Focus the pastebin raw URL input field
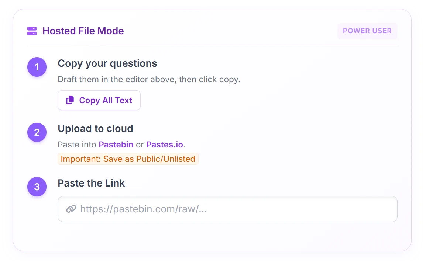 point(236,209)
